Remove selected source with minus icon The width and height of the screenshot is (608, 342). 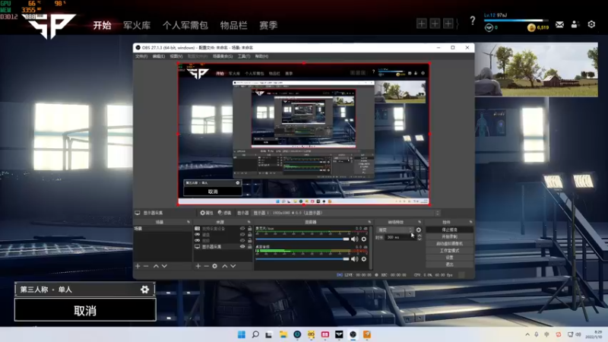point(206,266)
